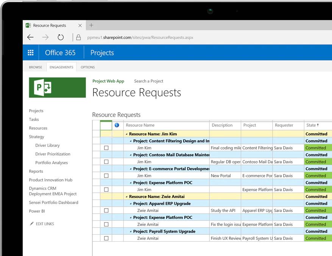Click the address bar lock icon

point(78,37)
